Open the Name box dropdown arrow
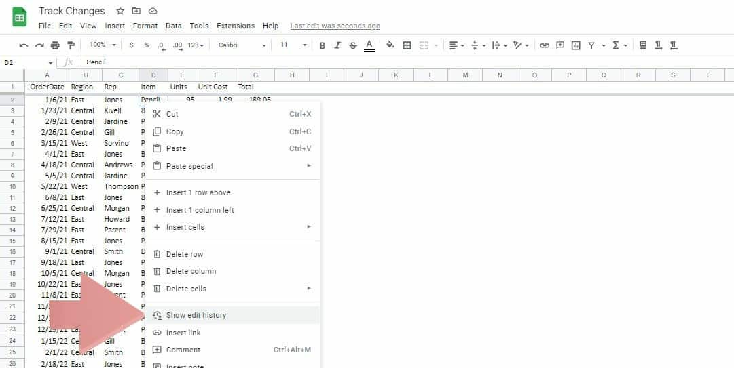The width and height of the screenshot is (734, 368). pos(50,62)
